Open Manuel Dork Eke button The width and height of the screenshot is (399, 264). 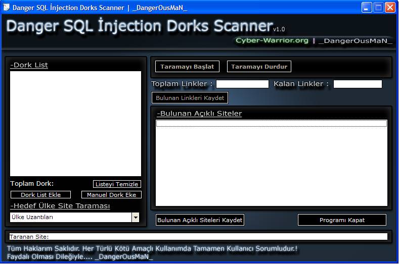[x=111, y=195]
